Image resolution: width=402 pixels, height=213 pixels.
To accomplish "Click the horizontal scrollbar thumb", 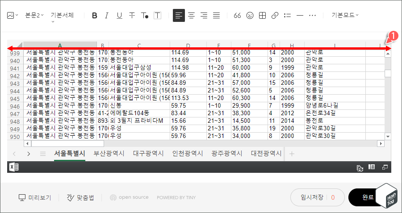I will 67,143.
